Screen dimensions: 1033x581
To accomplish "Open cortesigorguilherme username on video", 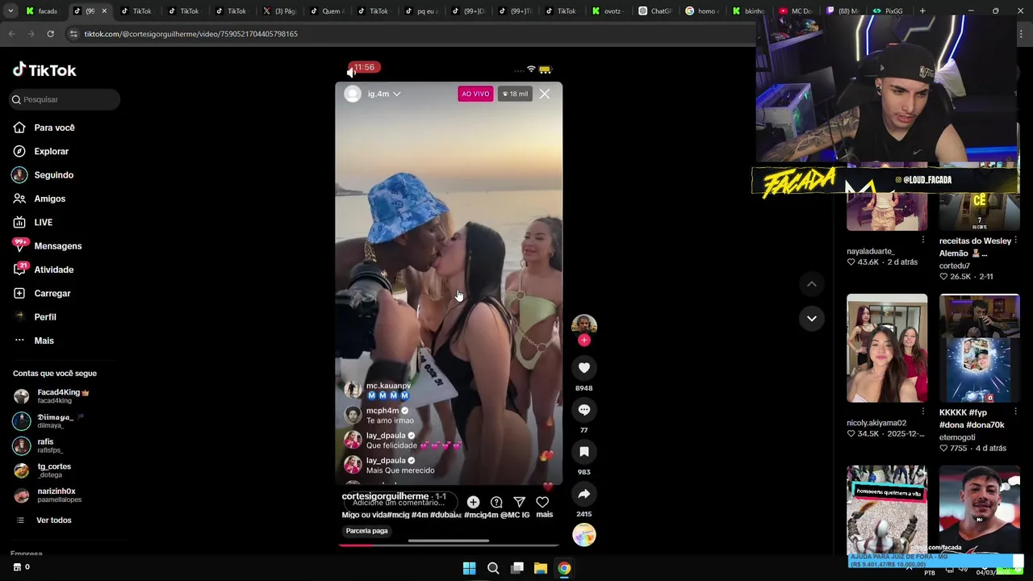I will point(385,496).
